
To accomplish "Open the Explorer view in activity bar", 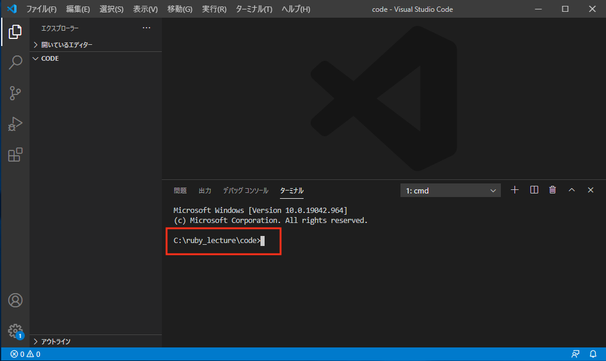I will (x=15, y=32).
